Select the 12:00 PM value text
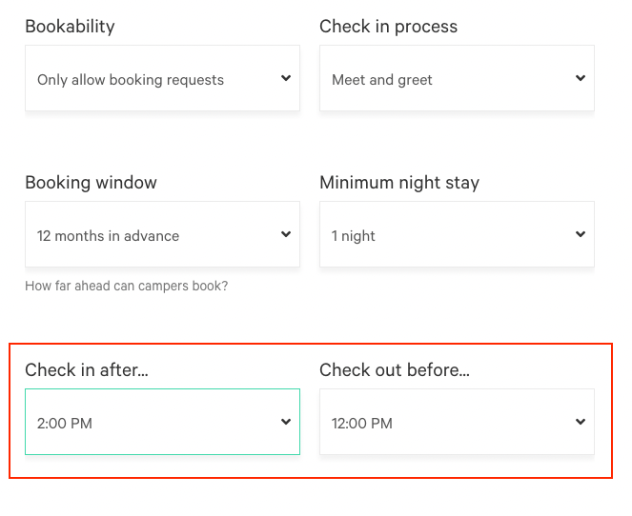The width and height of the screenshot is (632, 516). [x=362, y=424]
